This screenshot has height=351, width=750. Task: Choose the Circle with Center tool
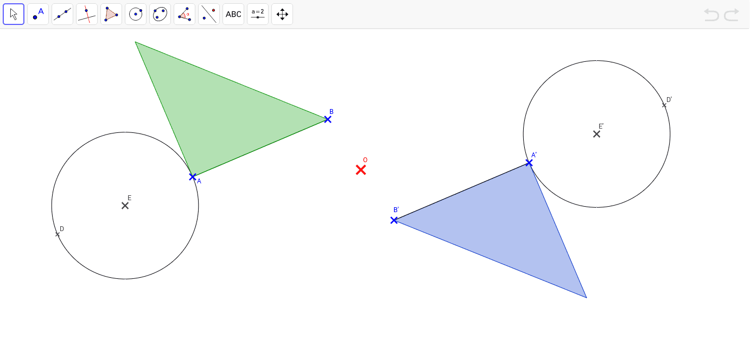tap(136, 14)
